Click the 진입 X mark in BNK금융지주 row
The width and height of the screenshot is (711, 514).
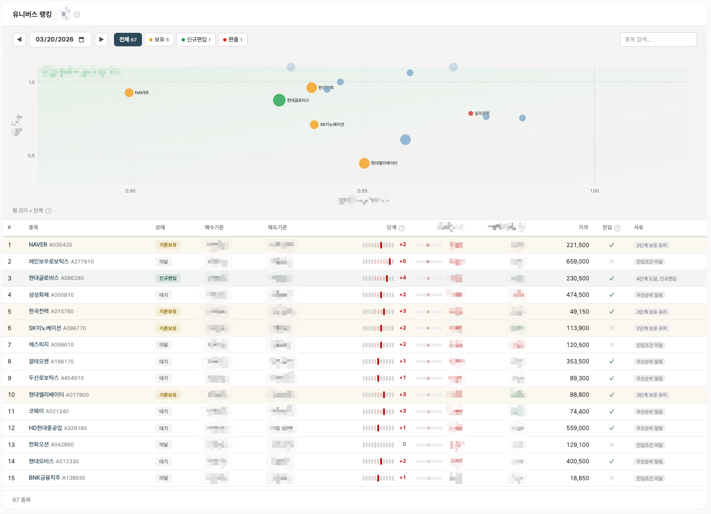point(611,478)
